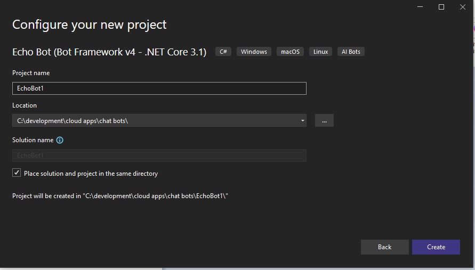Maximize the project configuration window
The image size is (475, 270).
(441, 7)
